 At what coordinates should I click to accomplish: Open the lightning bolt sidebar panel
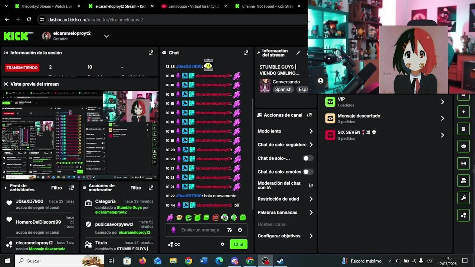coord(463,112)
